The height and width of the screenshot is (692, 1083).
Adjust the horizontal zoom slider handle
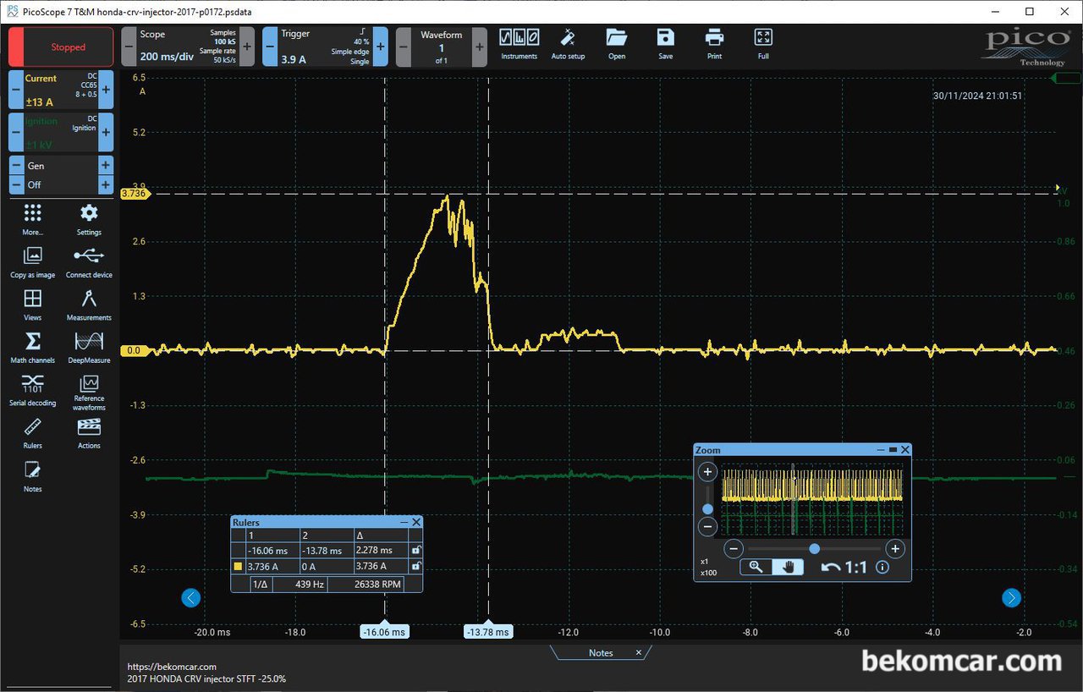point(814,548)
